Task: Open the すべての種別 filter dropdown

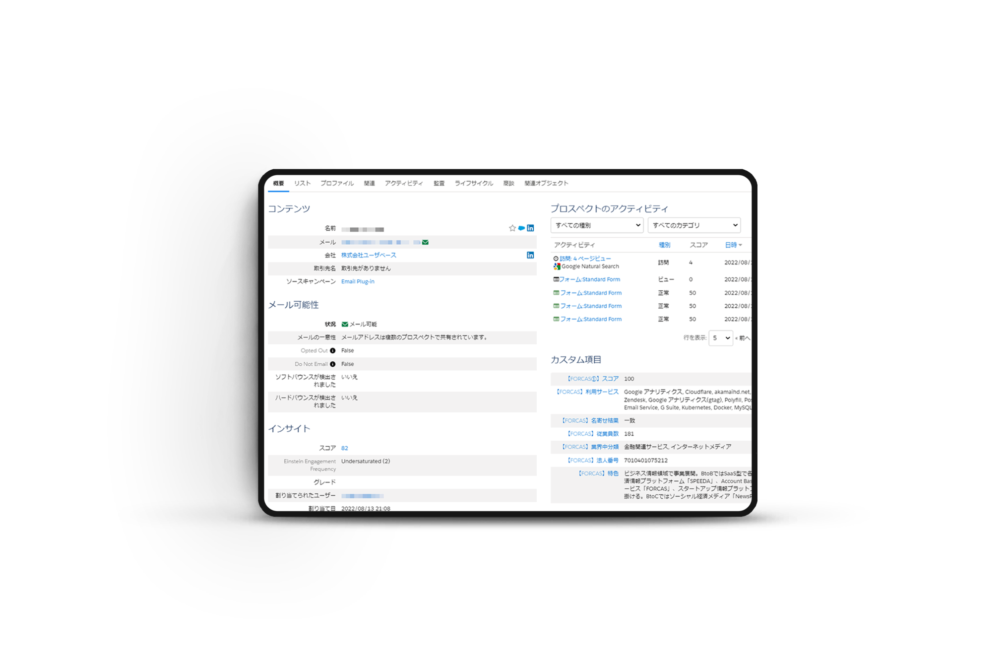Action: click(597, 225)
